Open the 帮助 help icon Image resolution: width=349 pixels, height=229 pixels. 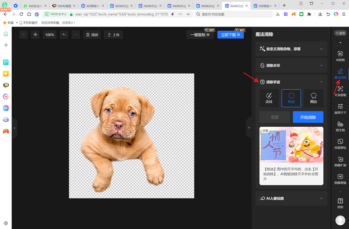(x=340, y=203)
